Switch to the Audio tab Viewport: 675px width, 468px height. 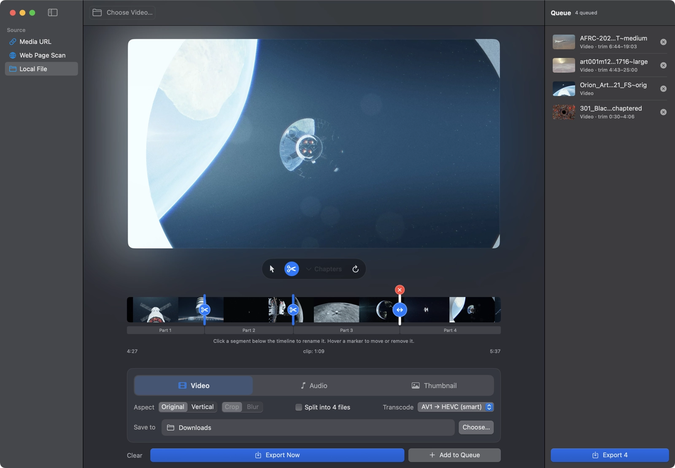(314, 386)
